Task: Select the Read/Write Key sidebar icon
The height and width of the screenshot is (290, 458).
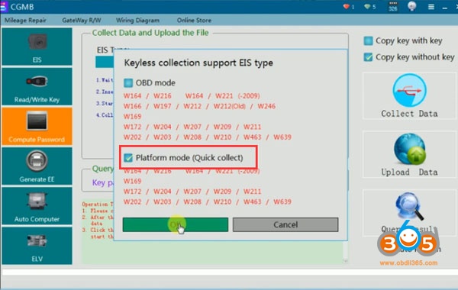Action: click(x=37, y=87)
